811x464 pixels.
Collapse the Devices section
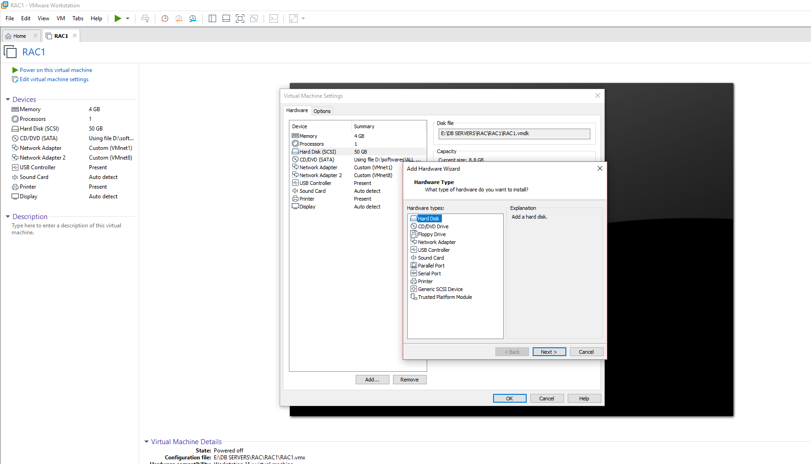tap(8, 100)
